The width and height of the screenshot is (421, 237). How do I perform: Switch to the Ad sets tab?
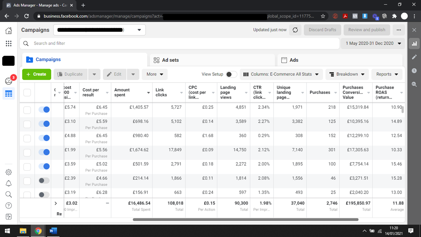[212, 60]
